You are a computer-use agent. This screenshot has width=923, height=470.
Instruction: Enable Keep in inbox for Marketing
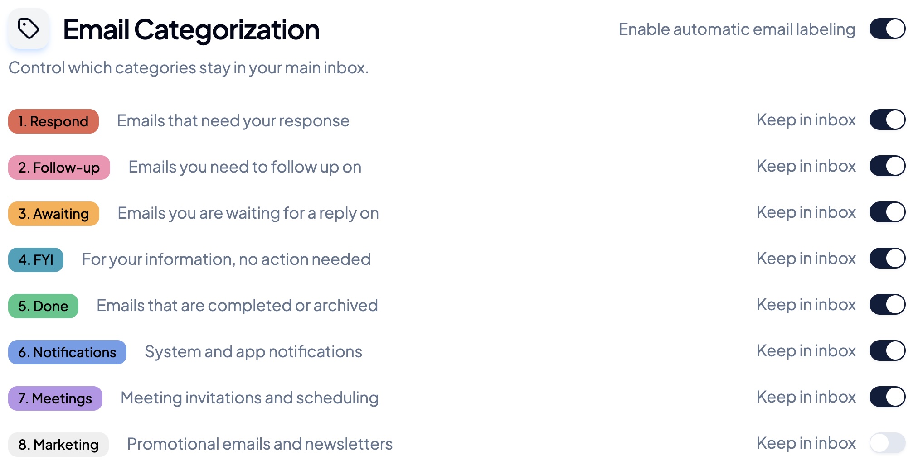[887, 443]
